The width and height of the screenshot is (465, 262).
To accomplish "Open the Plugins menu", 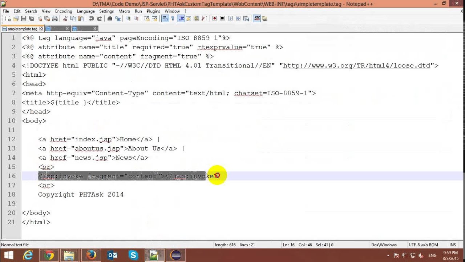I will (x=153, y=11).
